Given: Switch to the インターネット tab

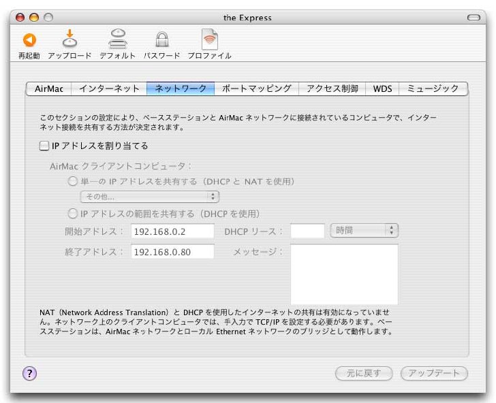Looking at the screenshot, I should click(x=109, y=88).
